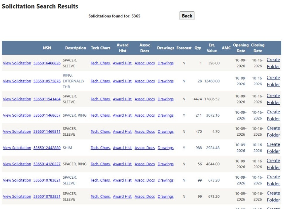
Task: View Solicitation for NSN 5365014120227
Action: pyautogui.click(x=17, y=164)
